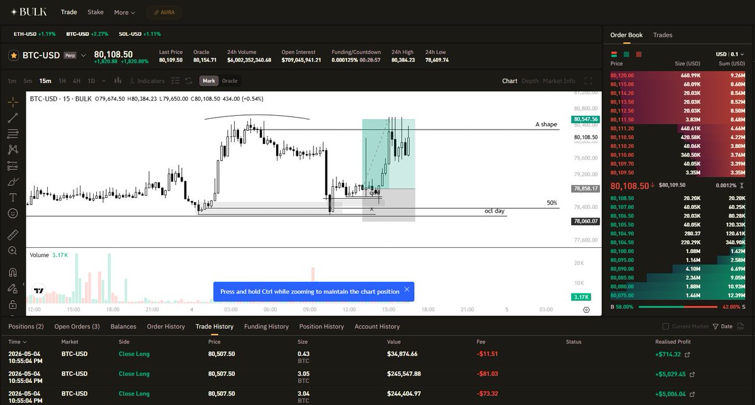Switch price source to Oracle
The height and width of the screenshot is (405, 755).
pos(230,80)
